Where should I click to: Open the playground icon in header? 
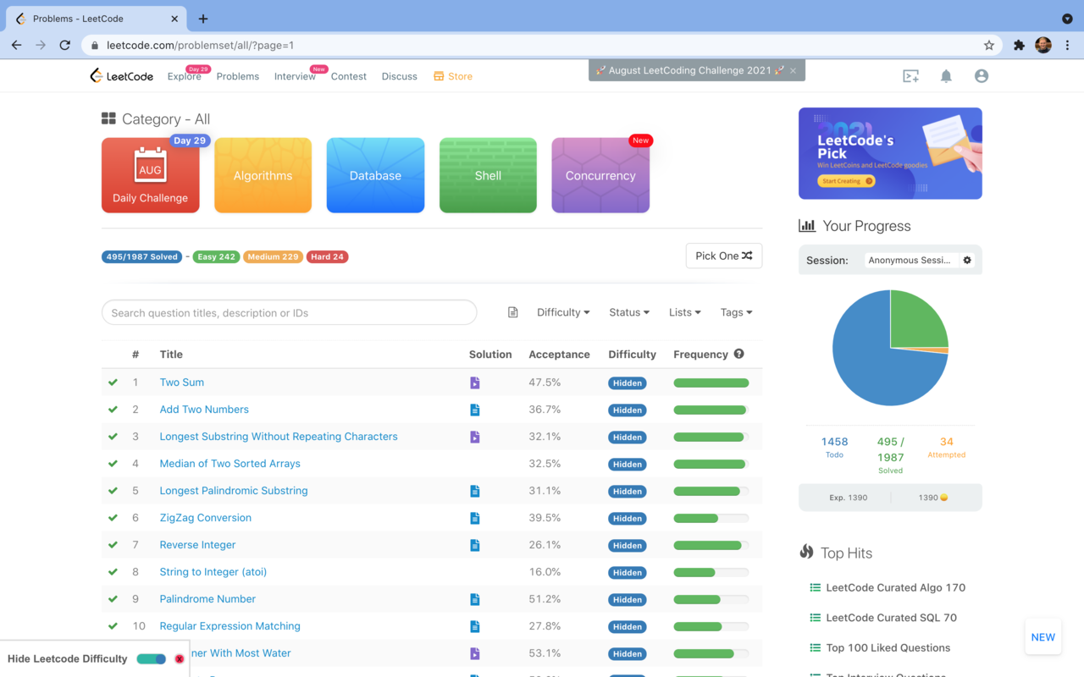pos(911,76)
